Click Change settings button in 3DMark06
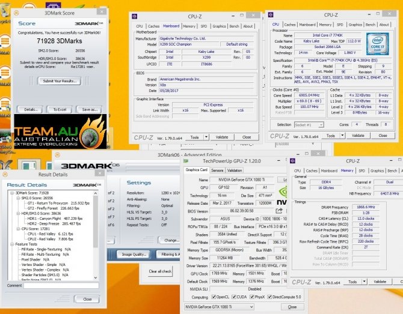The image size is (403, 314). point(170,240)
